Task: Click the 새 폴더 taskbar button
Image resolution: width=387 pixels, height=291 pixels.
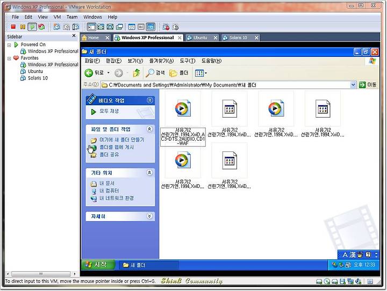Action: pyautogui.click(x=149, y=265)
